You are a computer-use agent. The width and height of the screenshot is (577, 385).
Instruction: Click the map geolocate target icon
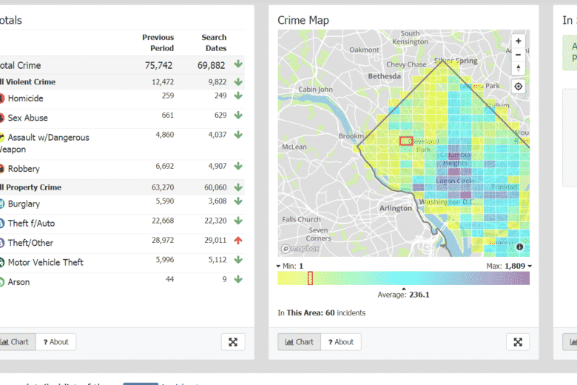click(x=519, y=87)
